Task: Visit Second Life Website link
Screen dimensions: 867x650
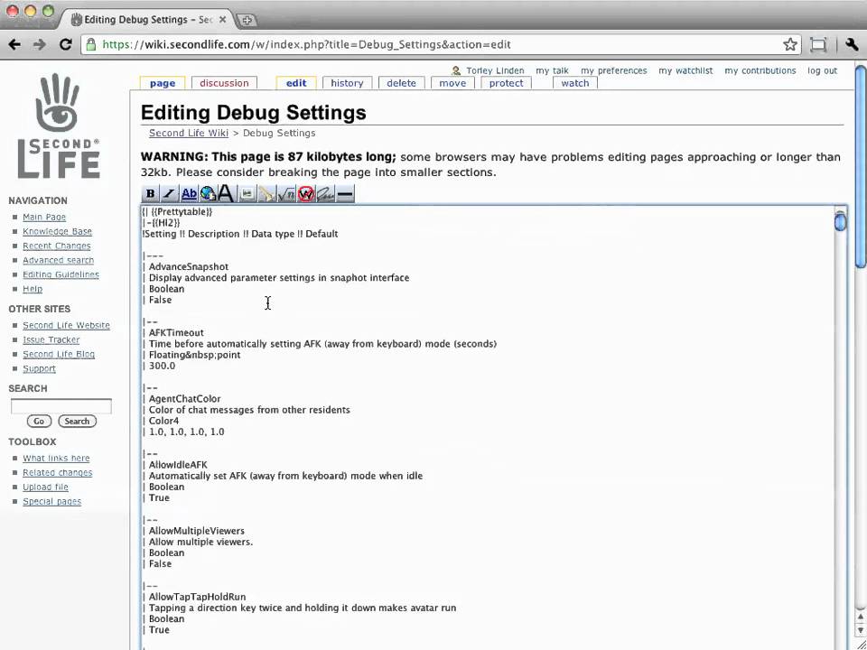Action: (x=66, y=326)
